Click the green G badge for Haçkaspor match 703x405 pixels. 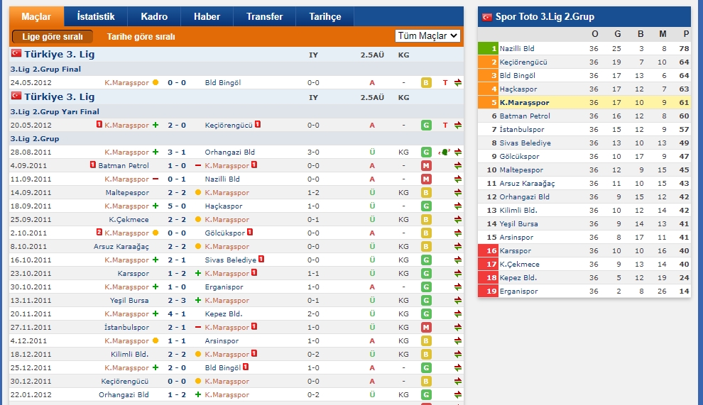click(426, 206)
